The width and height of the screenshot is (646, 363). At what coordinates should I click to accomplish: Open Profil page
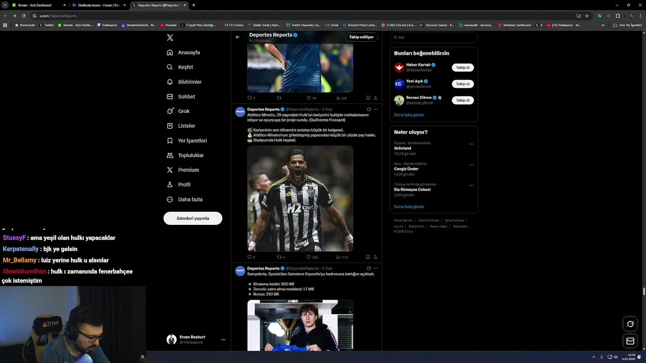(179, 185)
